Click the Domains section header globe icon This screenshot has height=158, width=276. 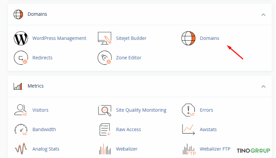pos(18,14)
